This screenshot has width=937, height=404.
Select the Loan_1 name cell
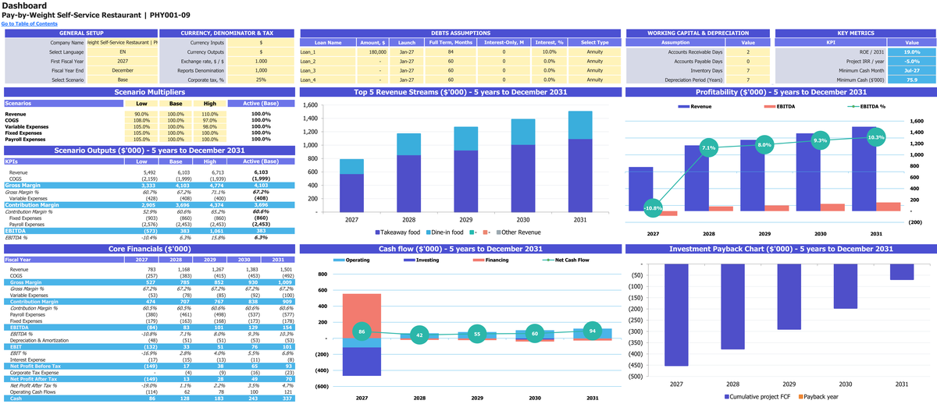point(327,51)
